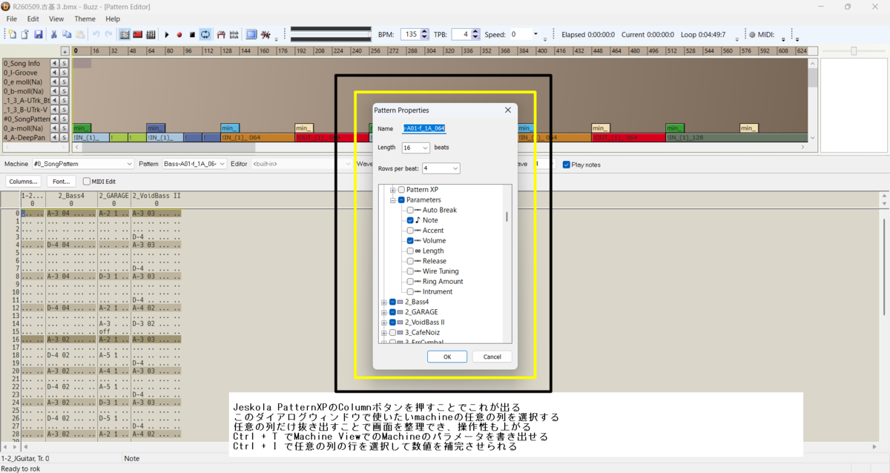Screen dimensions: 890x473
Task: Enable the MIDI Edit checkbox
Action: [x=87, y=182]
